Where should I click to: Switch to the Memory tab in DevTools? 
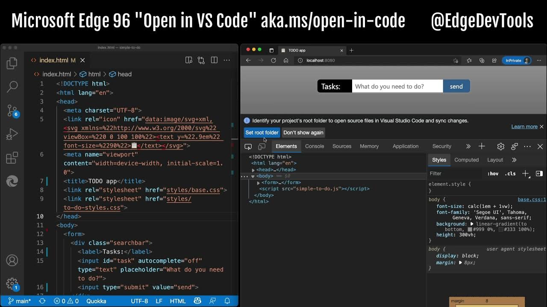[x=369, y=146]
